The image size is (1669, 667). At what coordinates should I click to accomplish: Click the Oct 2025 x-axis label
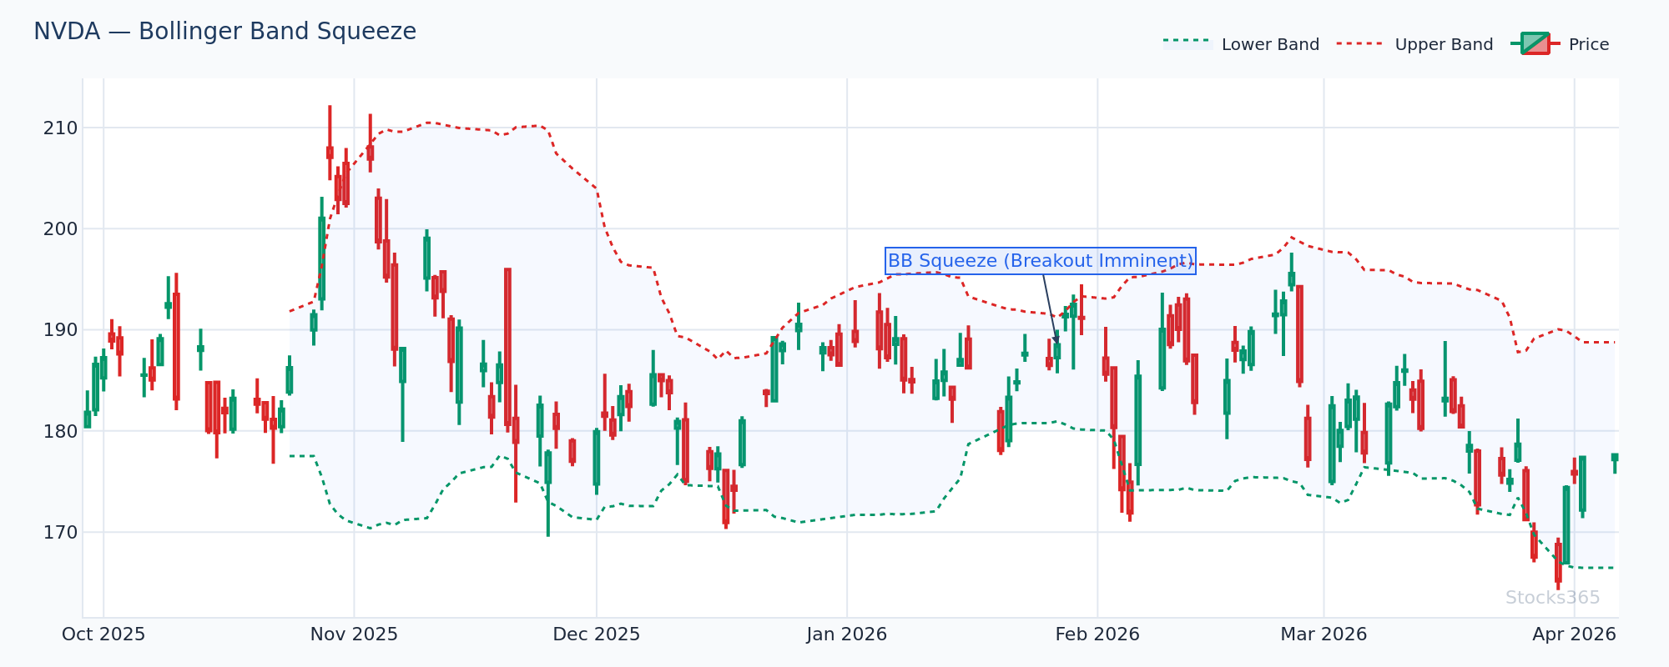103,634
